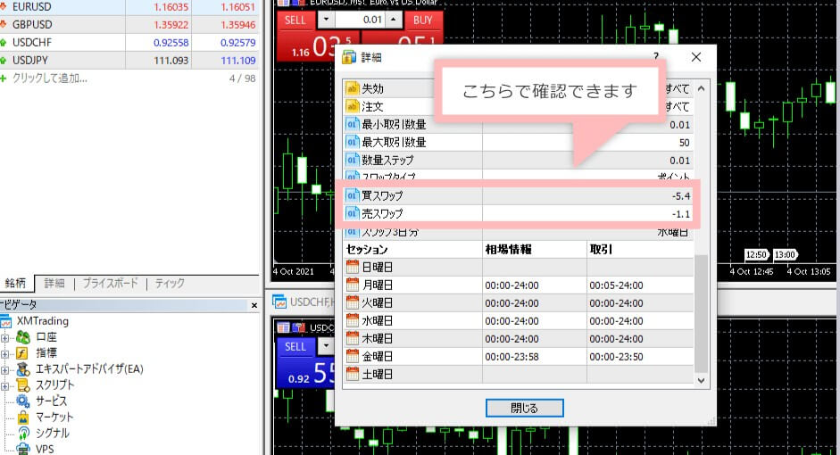Click the 数量ステップ row icon
The image size is (840, 455).
(x=352, y=160)
